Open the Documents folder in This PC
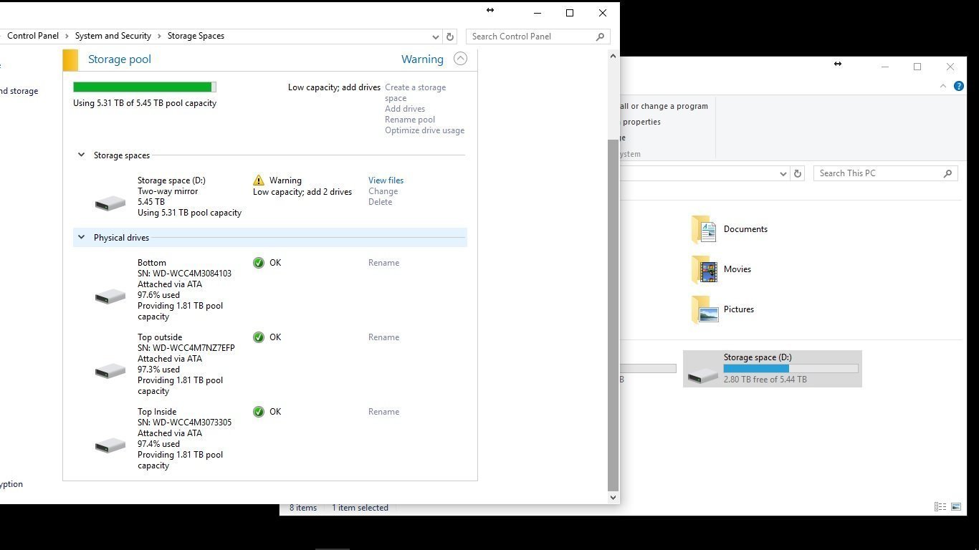The image size is (979, 550). [x=730, y=229]
